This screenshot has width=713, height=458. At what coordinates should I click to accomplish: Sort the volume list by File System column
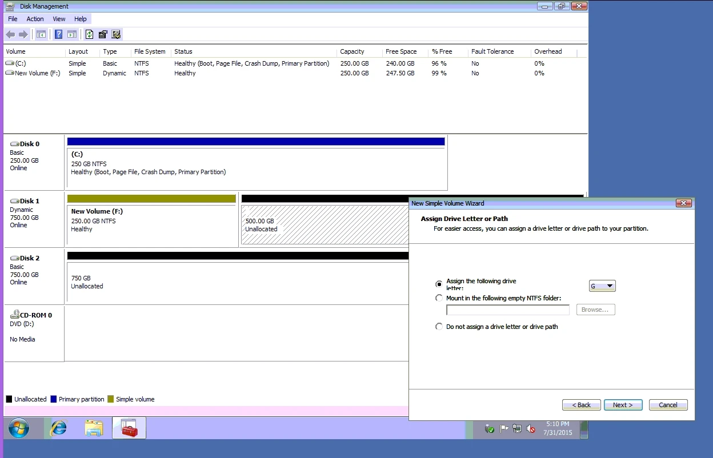(150, 52)
